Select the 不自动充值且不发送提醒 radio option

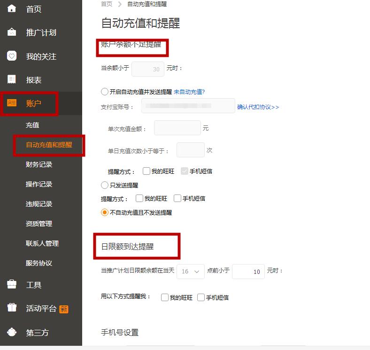[105, 212]
